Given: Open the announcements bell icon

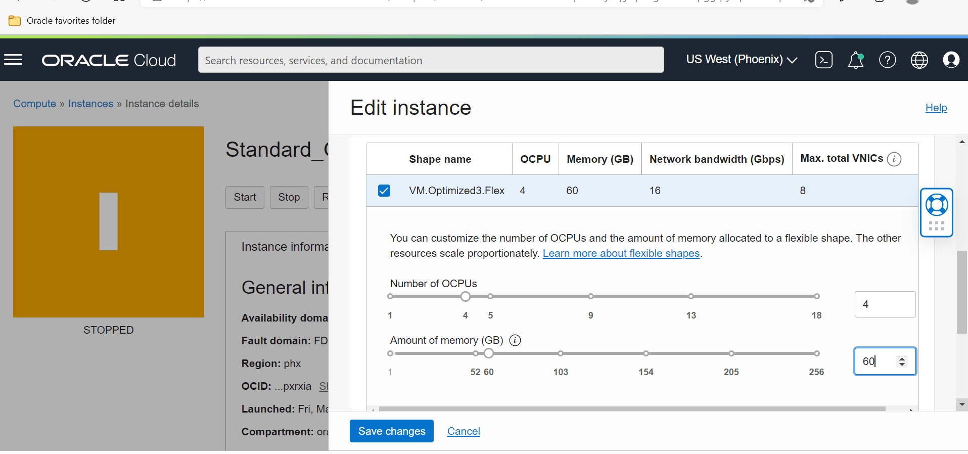Looking at the screenshot, I should [x=856, y=60].
